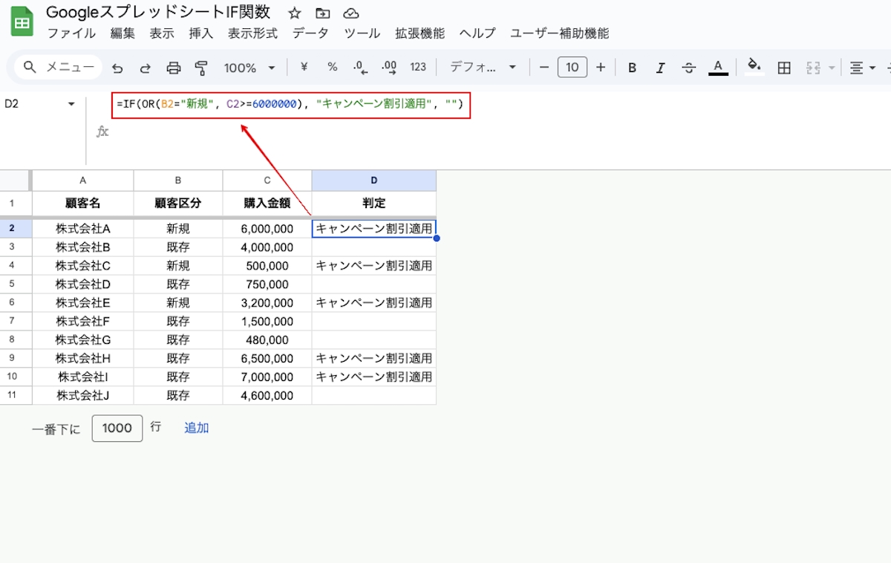Screen dimensions: 891x563
Task: Open more number formats (123)
Action: coord(418,68)
